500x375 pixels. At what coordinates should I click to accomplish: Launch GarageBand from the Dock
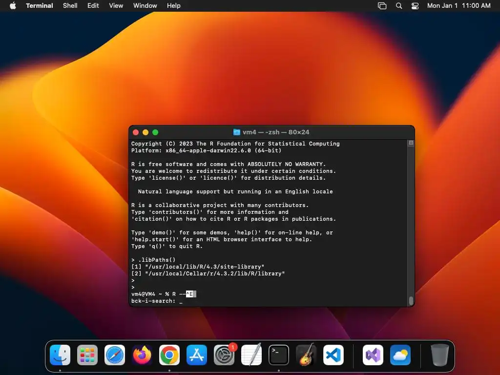(x=306, y=355)
